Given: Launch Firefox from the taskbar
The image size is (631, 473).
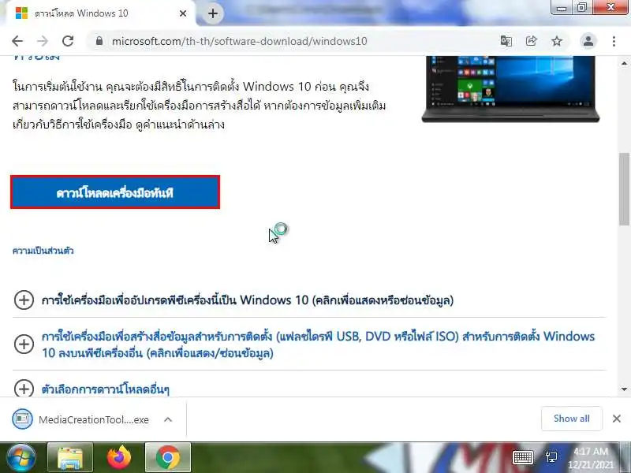Looking at the screenshot, I should [x=119, y=457].
